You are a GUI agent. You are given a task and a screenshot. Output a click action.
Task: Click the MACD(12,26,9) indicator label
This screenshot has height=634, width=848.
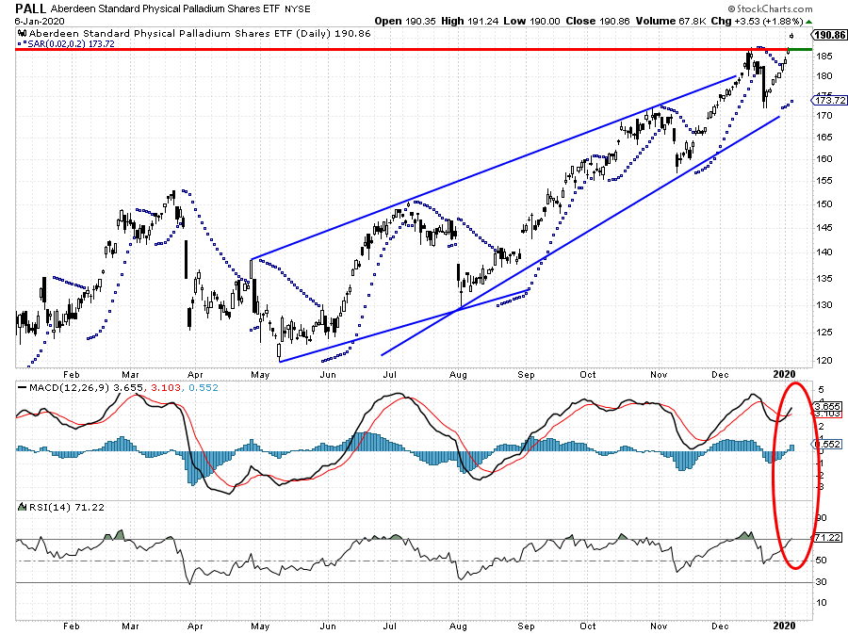(60, 387)
